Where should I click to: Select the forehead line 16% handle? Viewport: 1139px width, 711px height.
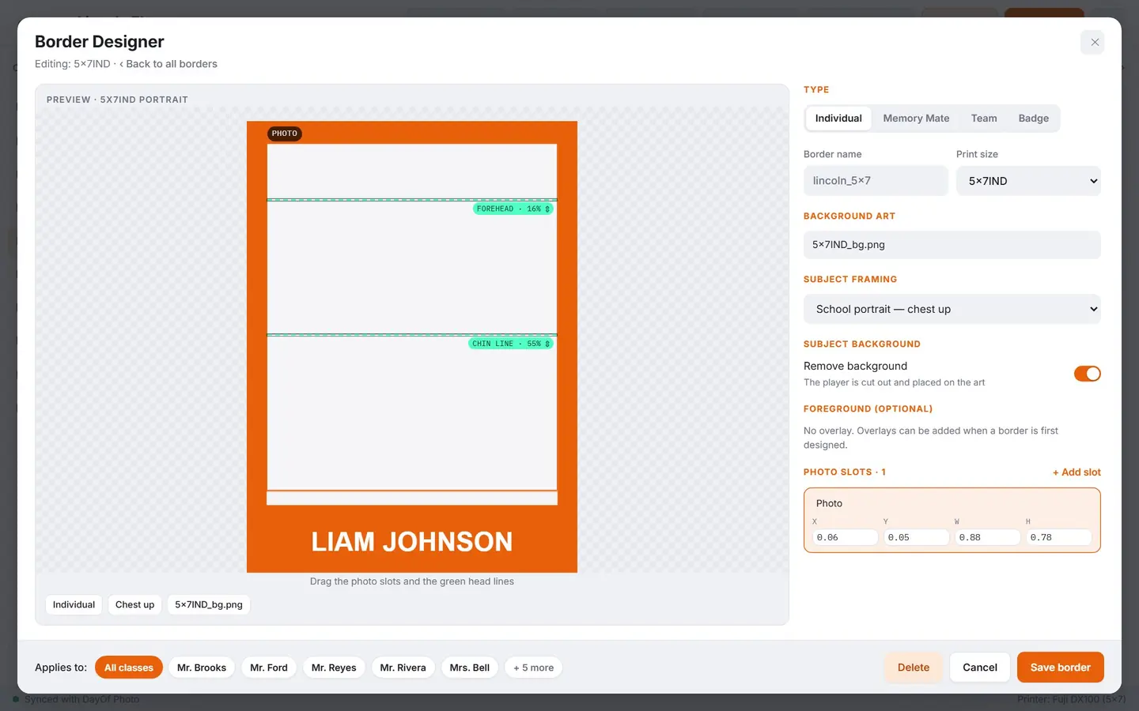click(513, 209)
